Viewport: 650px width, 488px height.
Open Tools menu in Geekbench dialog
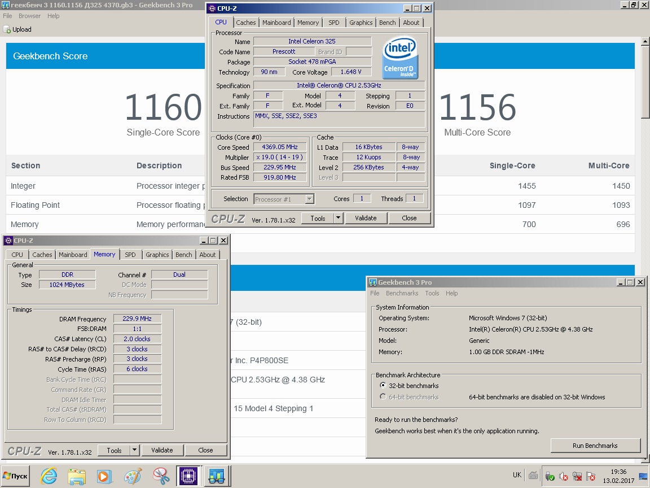(432, 293)
